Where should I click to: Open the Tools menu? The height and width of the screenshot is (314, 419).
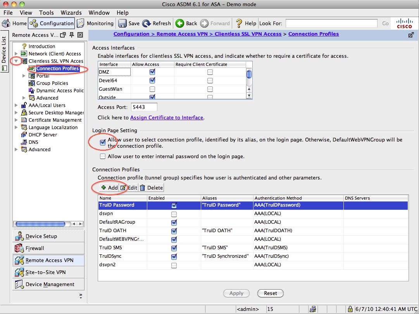[x=47, y=13]
